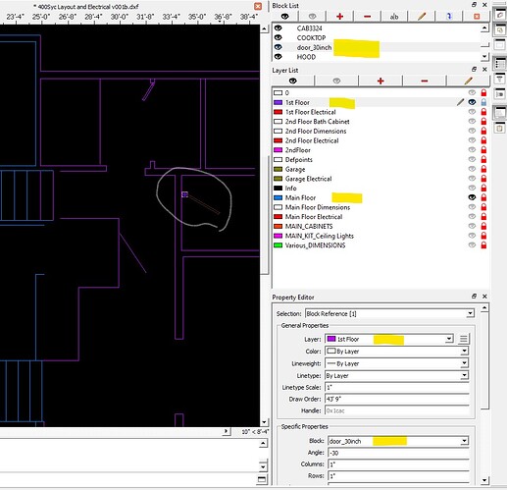Select the Main Floor Dimensions layer
Screen dimensions: 507x490
380,207
